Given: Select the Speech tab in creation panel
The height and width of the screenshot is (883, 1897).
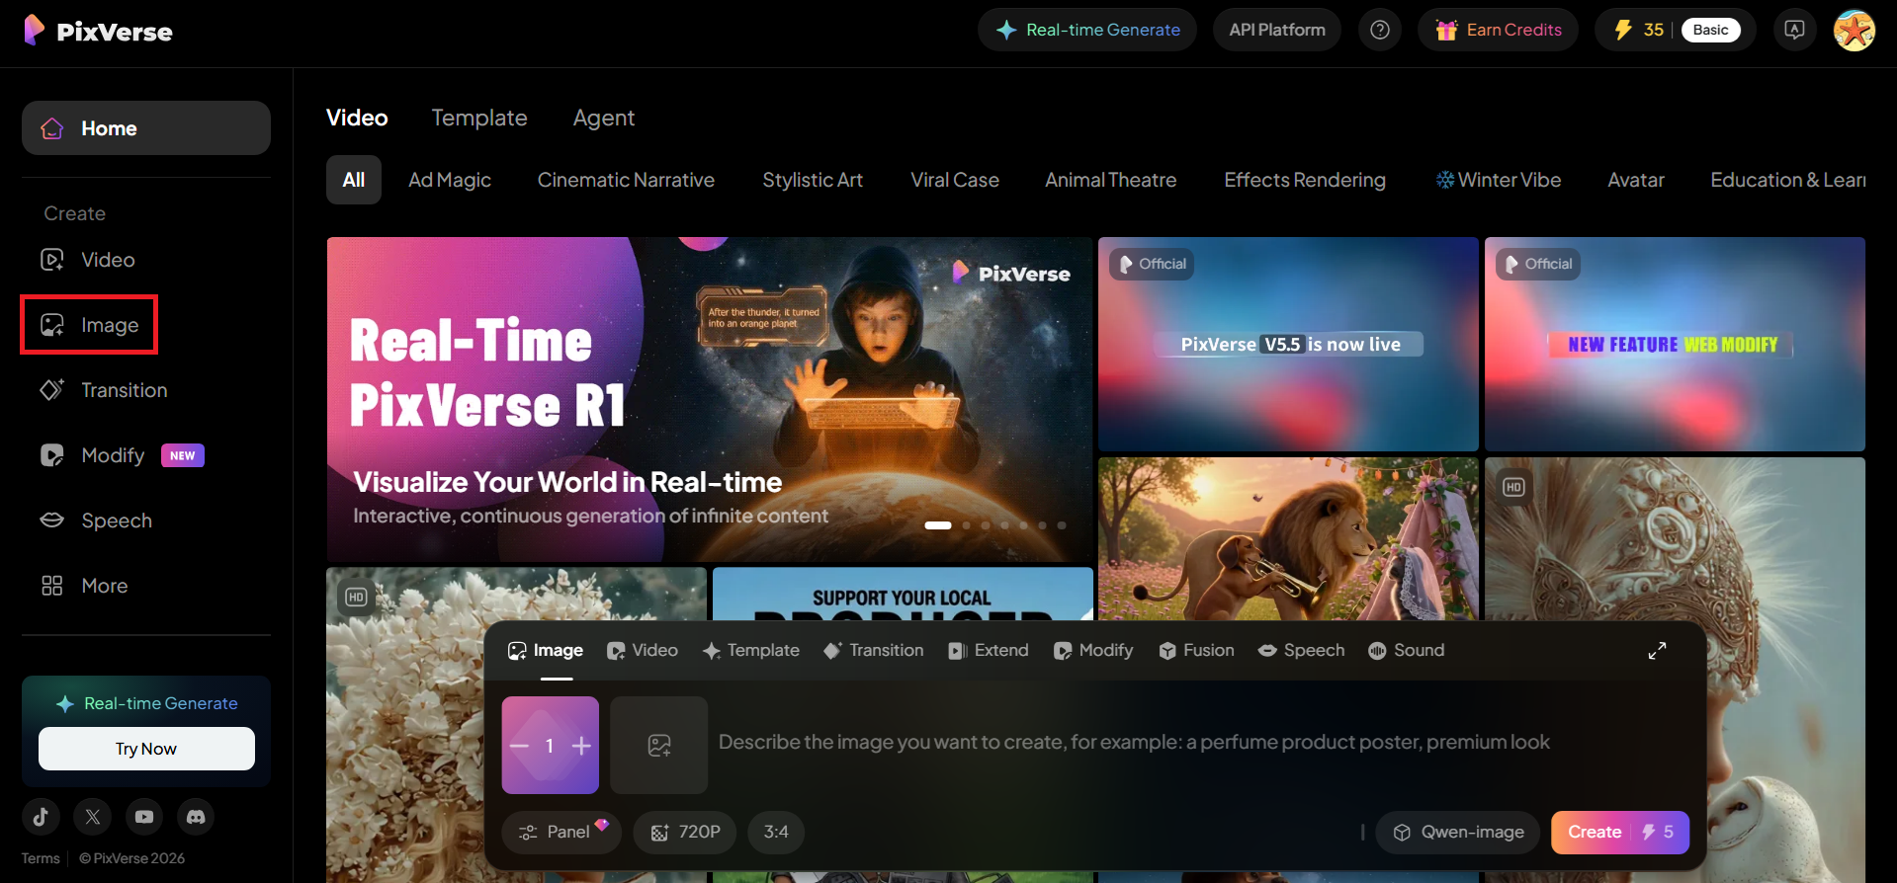Looking at the screenshot, I should (1301, 650).
